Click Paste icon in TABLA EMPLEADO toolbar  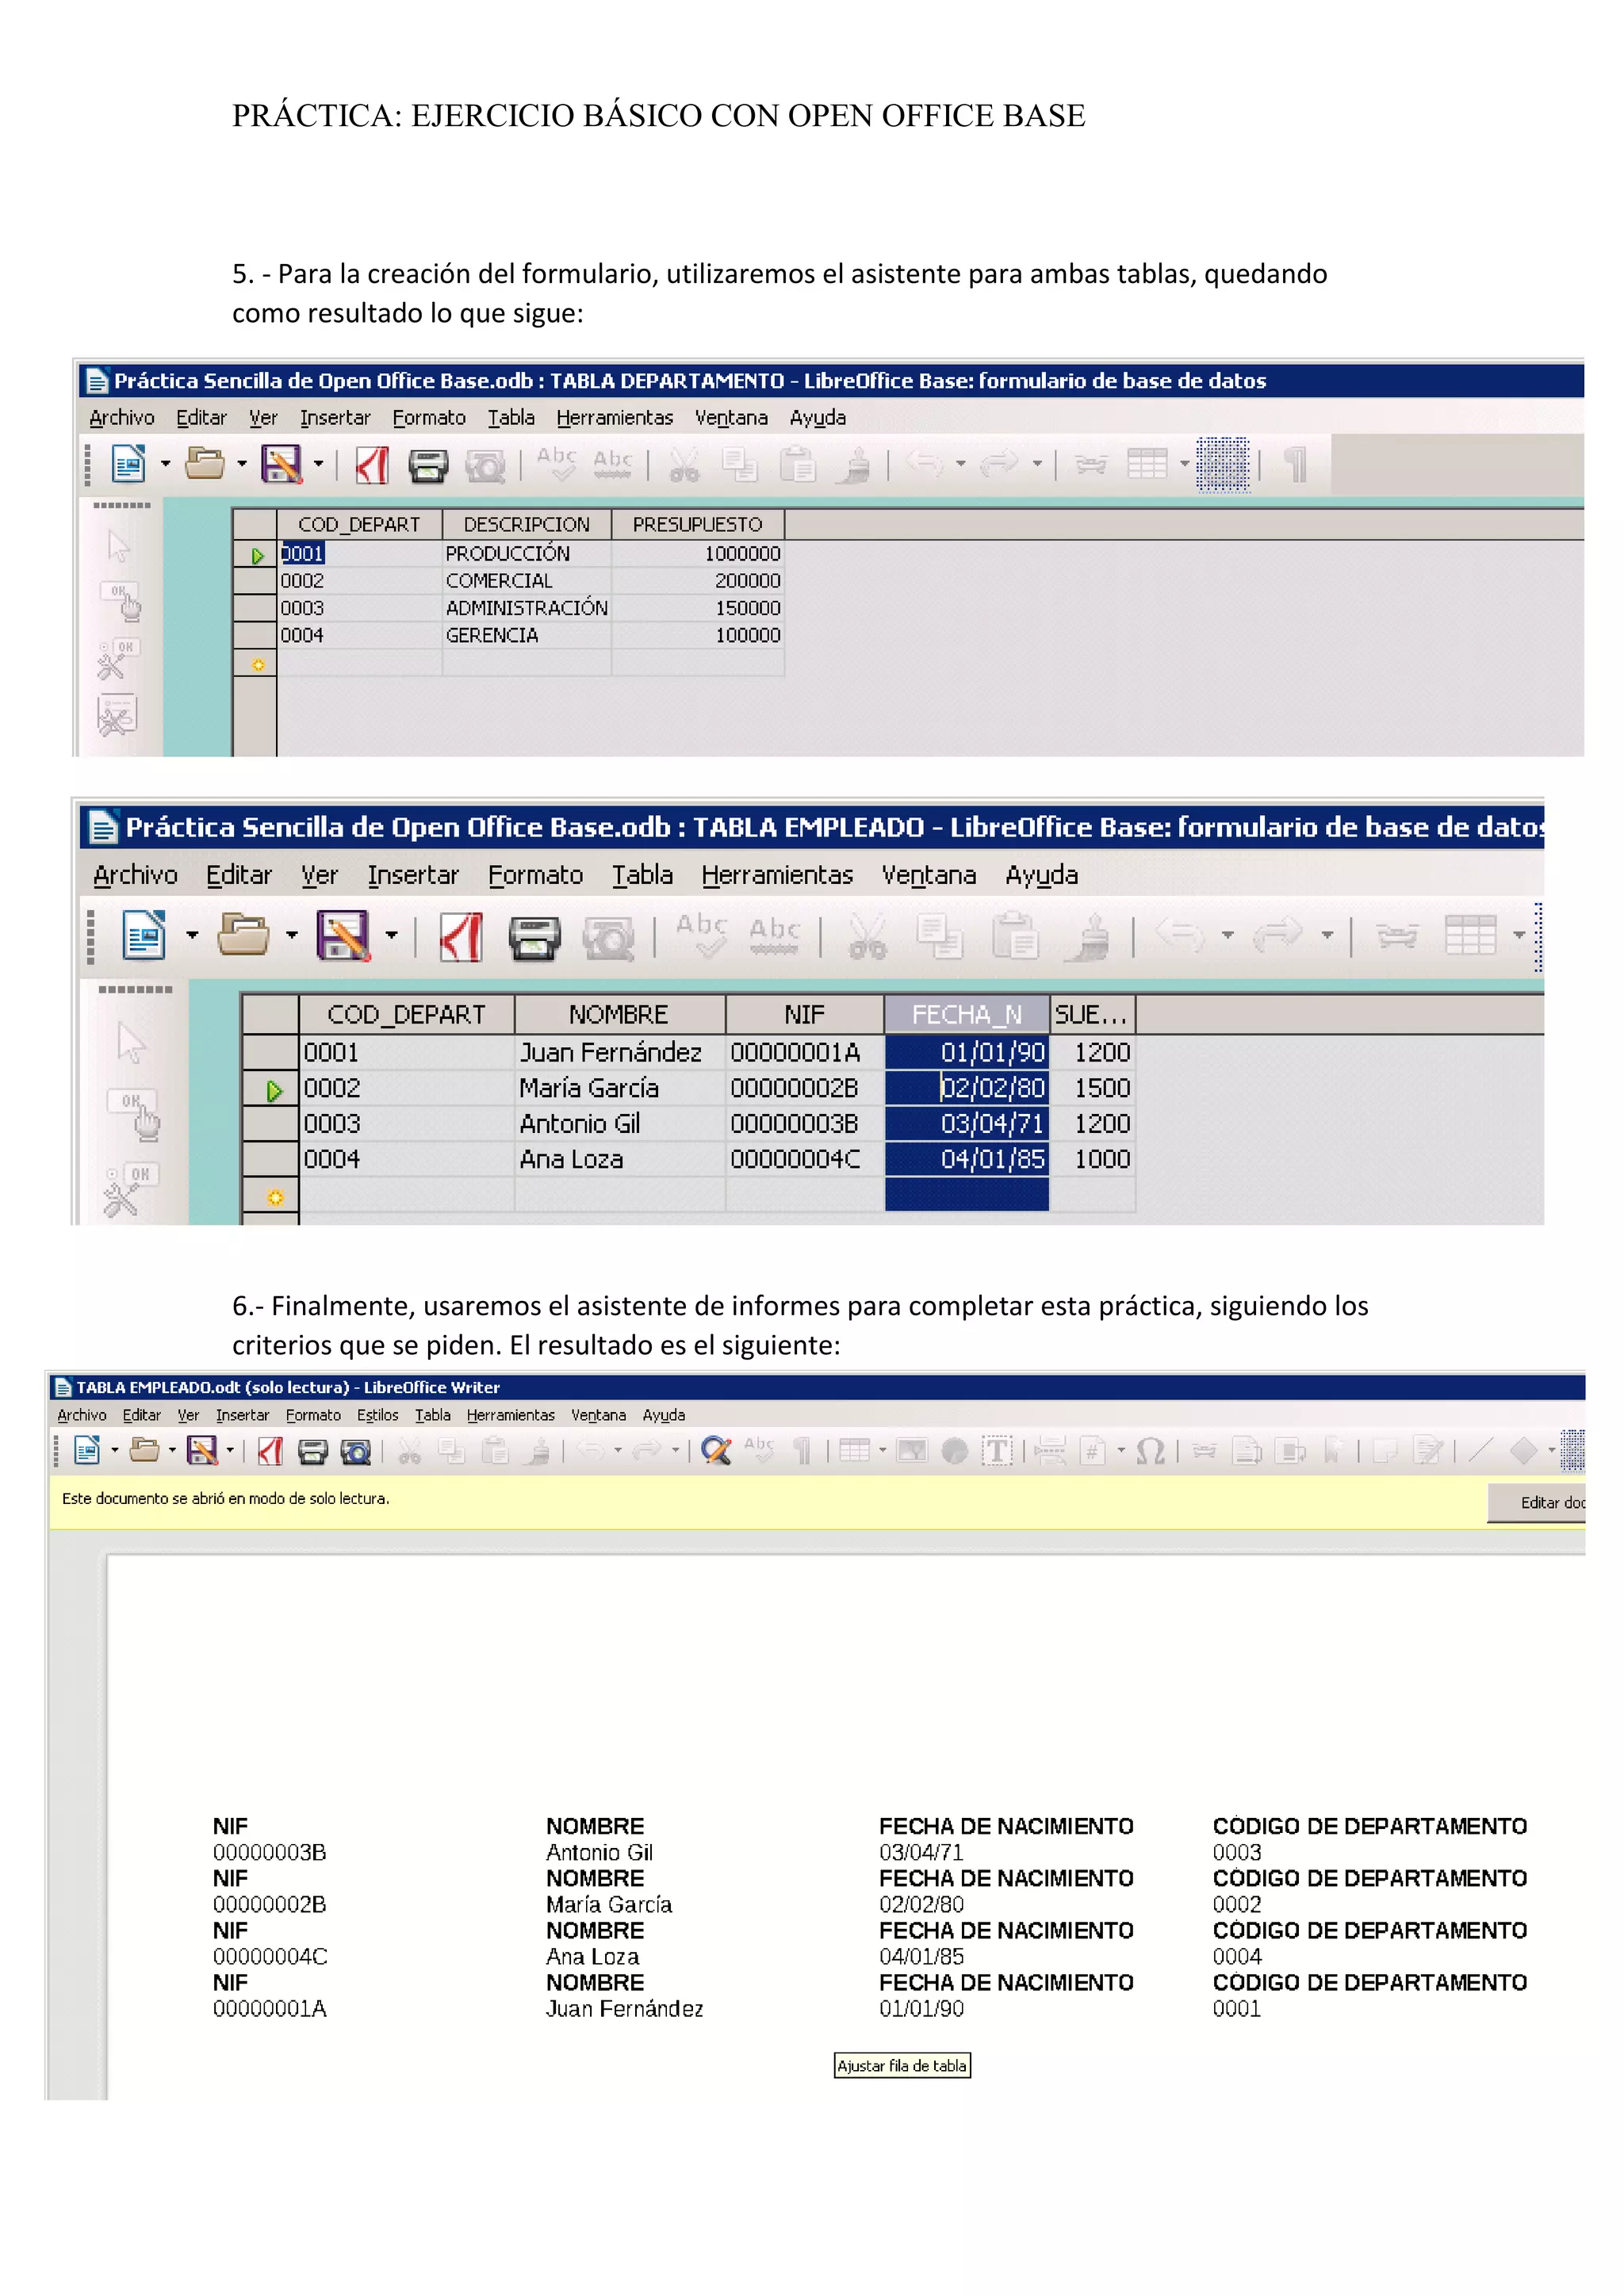1016,937
